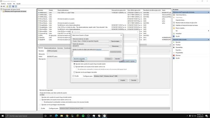Click Cancelar in the Crear tarea dialog
The width and height of the screenshot is (210, 118).
click(x=134, y=80)
